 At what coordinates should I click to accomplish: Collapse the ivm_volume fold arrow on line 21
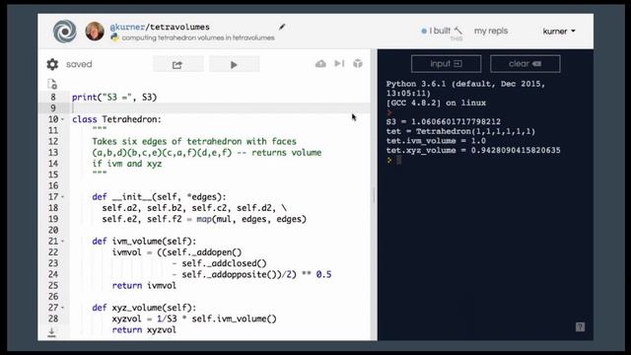pos(62,242)
